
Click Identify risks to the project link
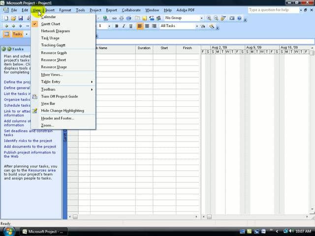28,141
